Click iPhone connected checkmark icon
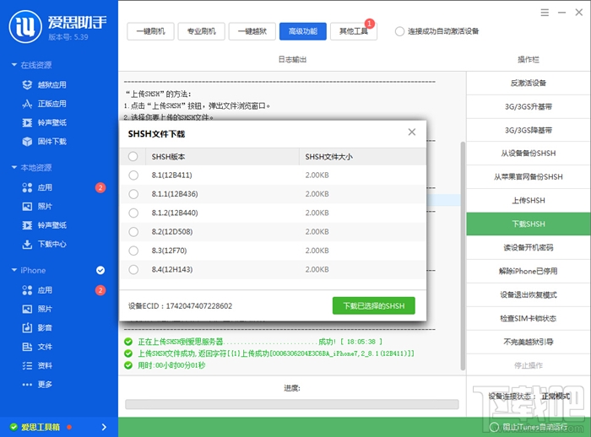The width and height of the screenshot is (591, 437). pyautogui.click(x=100, y=270)
